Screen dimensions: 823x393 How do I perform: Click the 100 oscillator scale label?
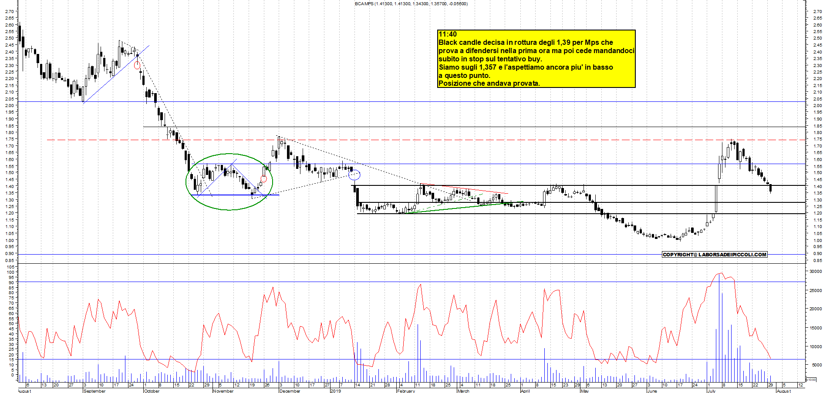pyautogui.click(x=11, y=272)
